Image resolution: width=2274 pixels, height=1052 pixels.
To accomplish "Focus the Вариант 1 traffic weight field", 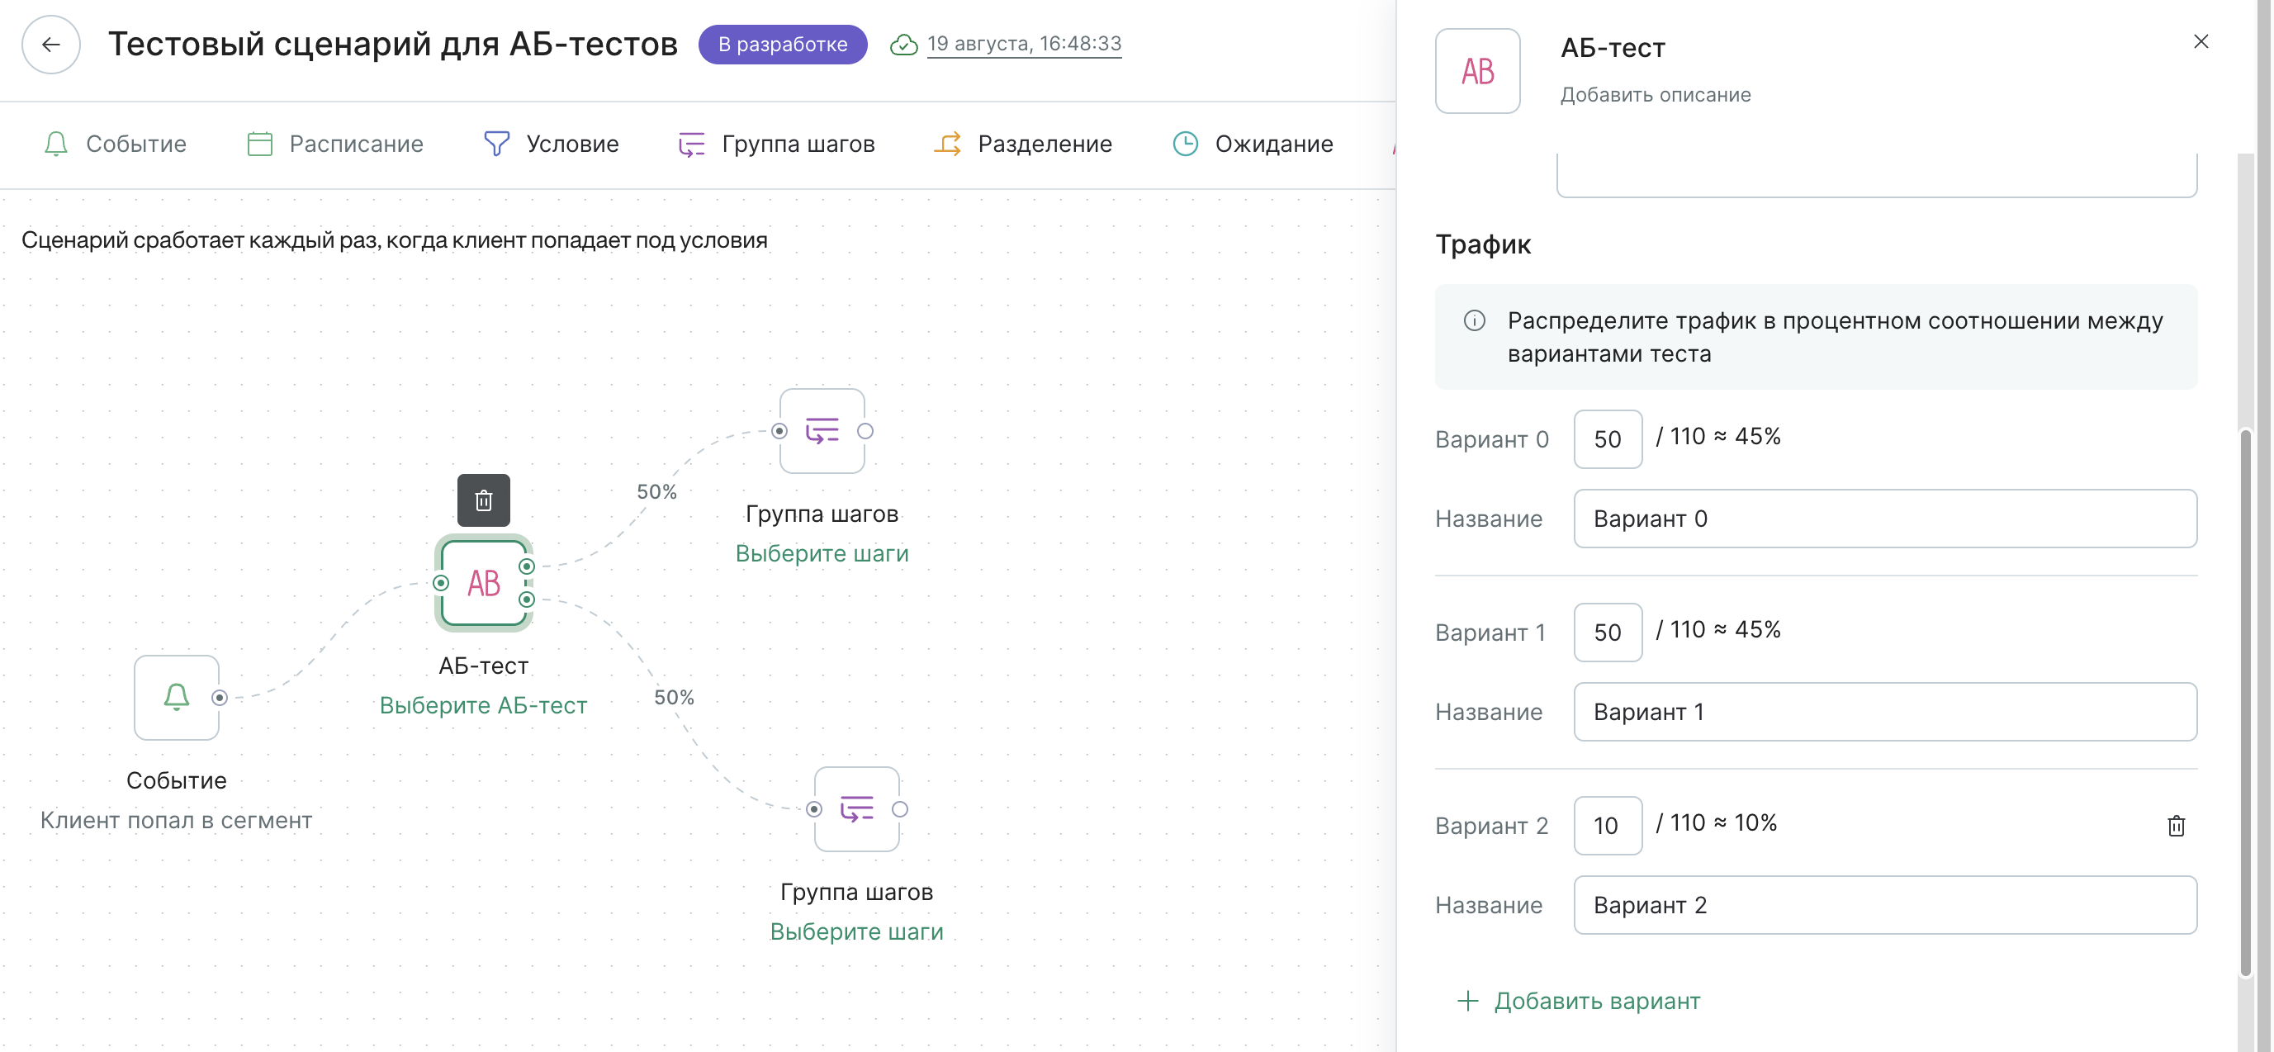I will pyautogui.click(x=1608, y=632).
